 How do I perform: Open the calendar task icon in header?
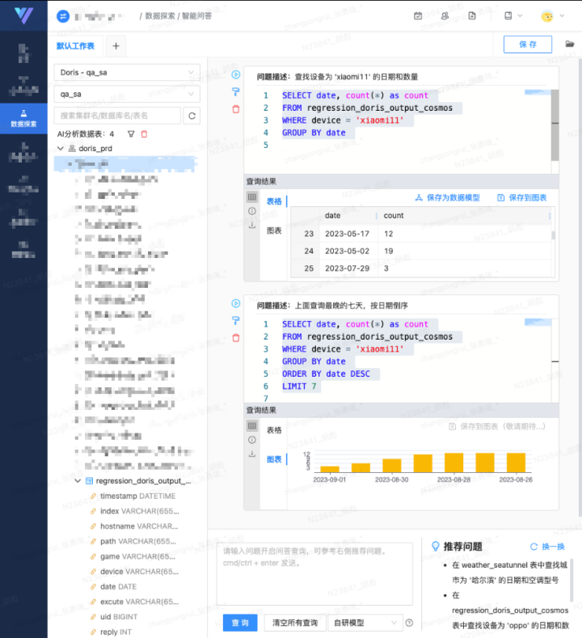(x=418, y=16)
